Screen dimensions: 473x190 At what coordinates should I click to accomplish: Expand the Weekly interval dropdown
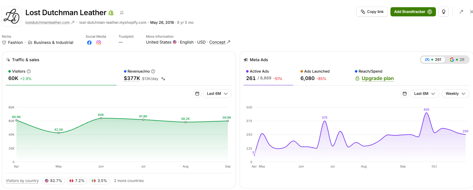[456, 94]
